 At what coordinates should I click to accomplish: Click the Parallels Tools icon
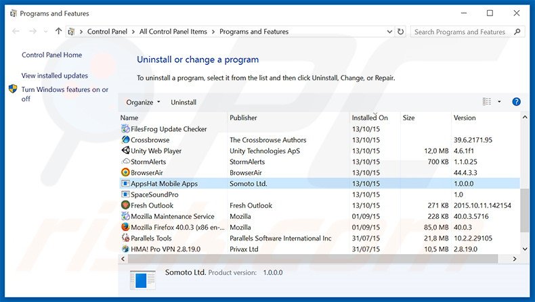125,238
